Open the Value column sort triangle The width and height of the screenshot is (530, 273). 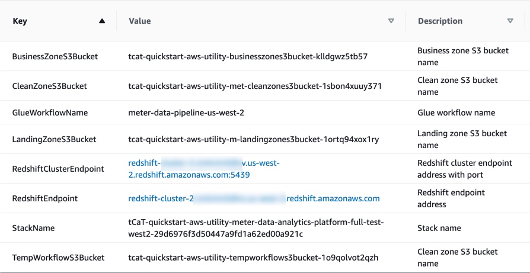pos(391,21)
